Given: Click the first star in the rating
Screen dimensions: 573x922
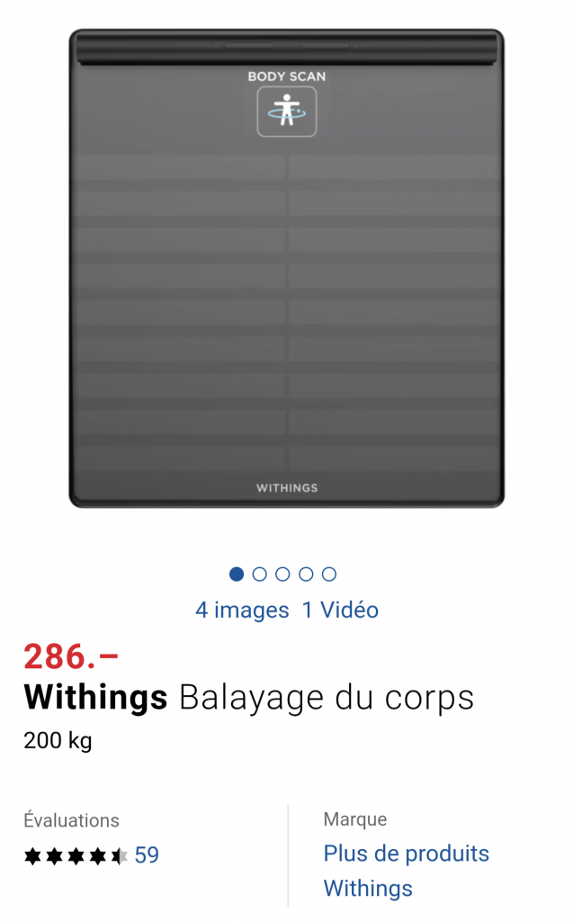Looking at the screenshot, I should [x=32, y=855].
